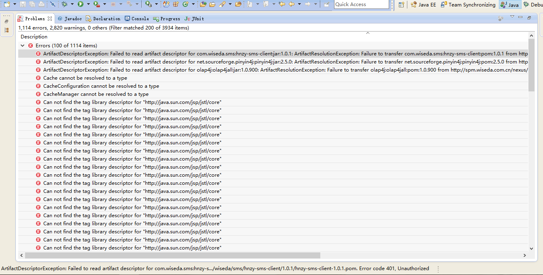Click the Focus on Active Task icon
The height and width of the screenshot is (275, 543).
(501, 18)
